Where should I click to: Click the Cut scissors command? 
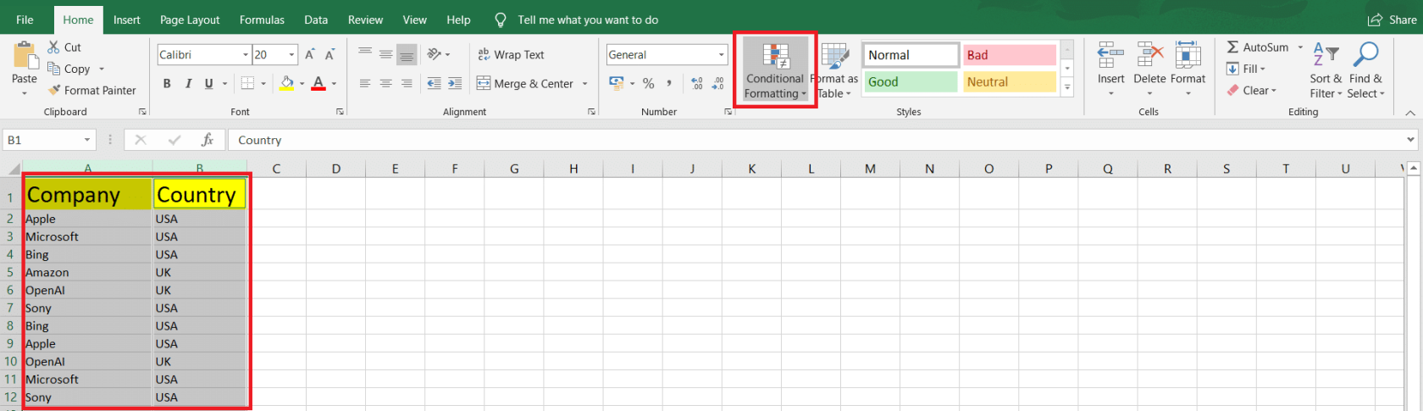pyautogui.click(x=64, y=47)
